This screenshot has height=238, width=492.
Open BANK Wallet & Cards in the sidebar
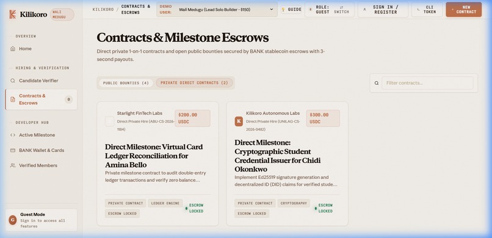[41, 150]
